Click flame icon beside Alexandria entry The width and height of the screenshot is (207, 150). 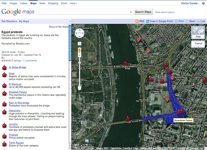(4, 112)
